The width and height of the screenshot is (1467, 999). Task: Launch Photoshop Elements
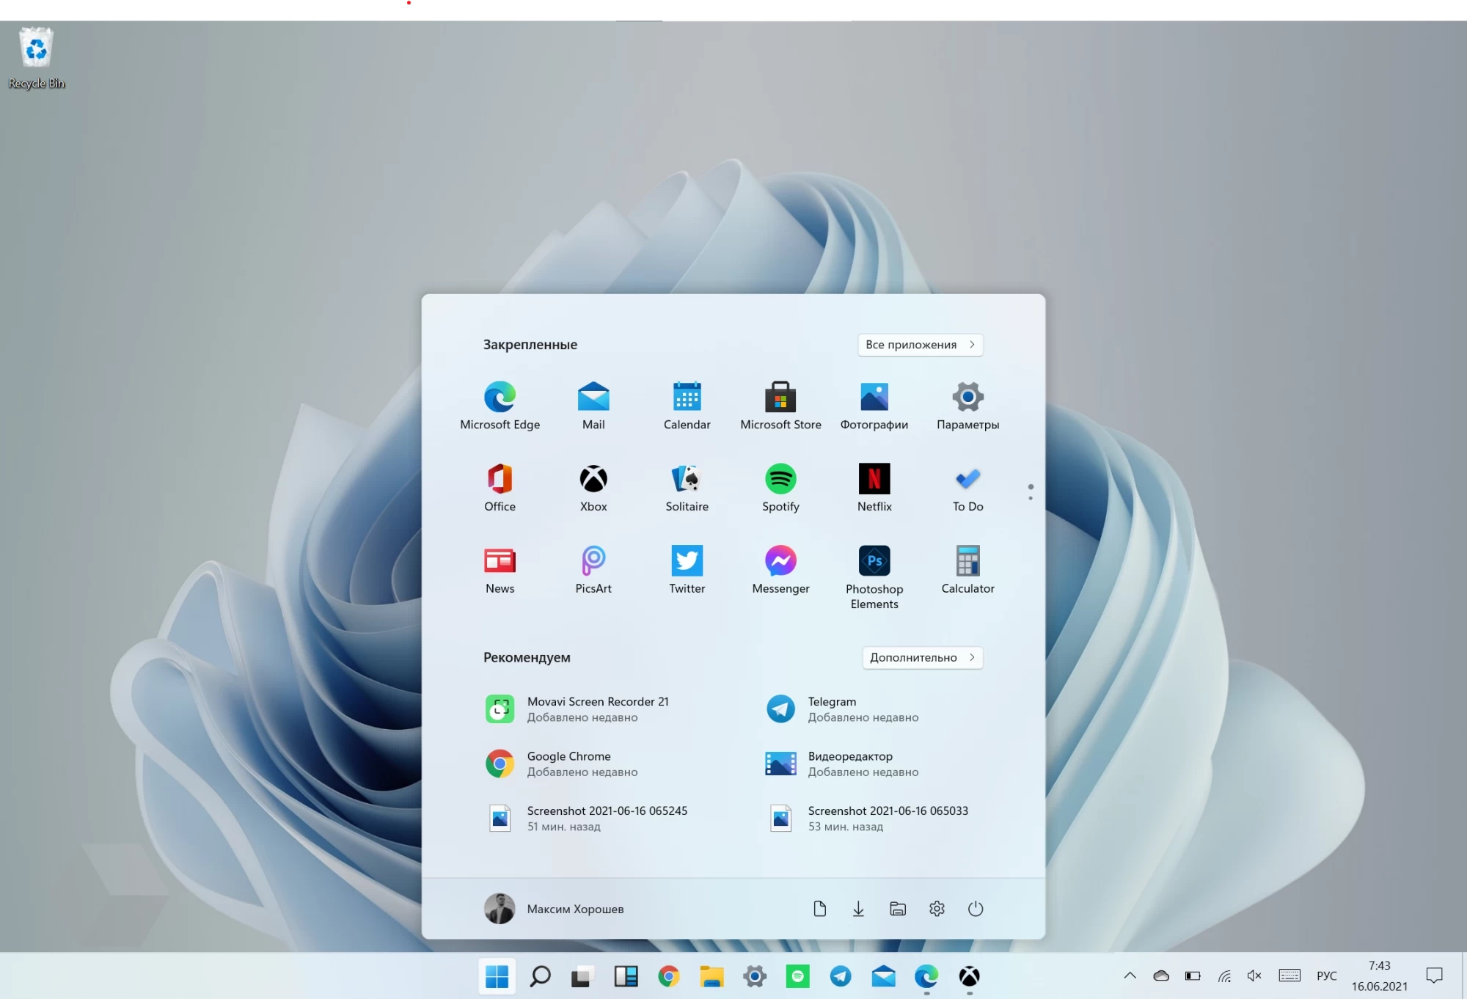(x=874, y=577)
